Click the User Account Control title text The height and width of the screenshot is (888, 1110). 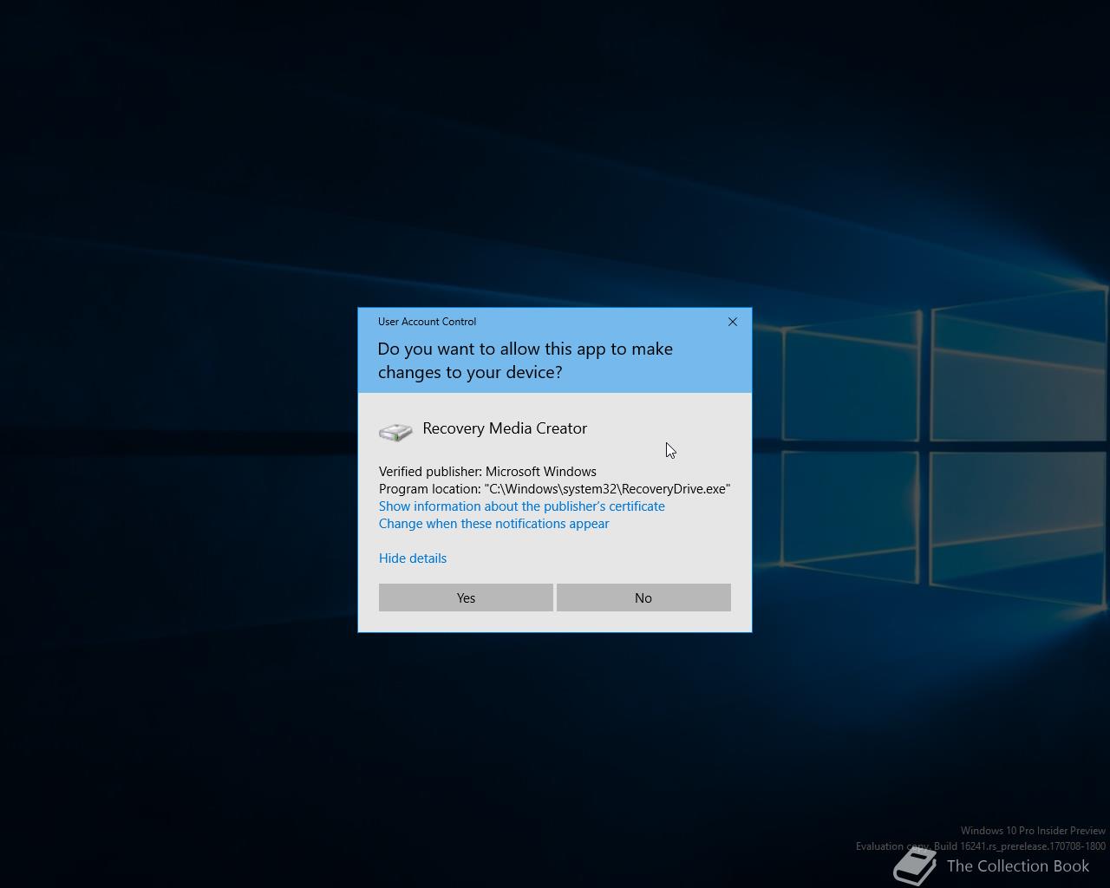(x=427, y=322)
